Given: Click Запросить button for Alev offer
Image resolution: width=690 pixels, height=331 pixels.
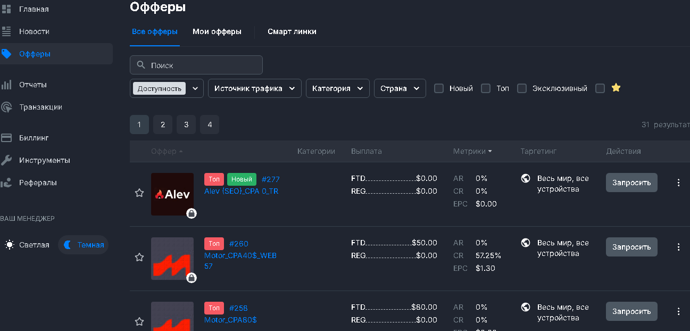Looking at the screenshot, I should (x=631, y=183).
